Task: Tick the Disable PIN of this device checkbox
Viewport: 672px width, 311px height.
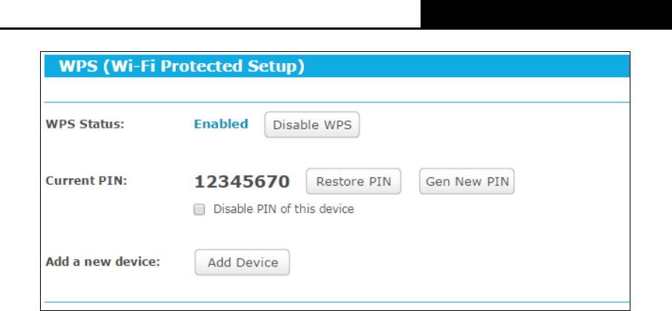Action: (200, 209)
